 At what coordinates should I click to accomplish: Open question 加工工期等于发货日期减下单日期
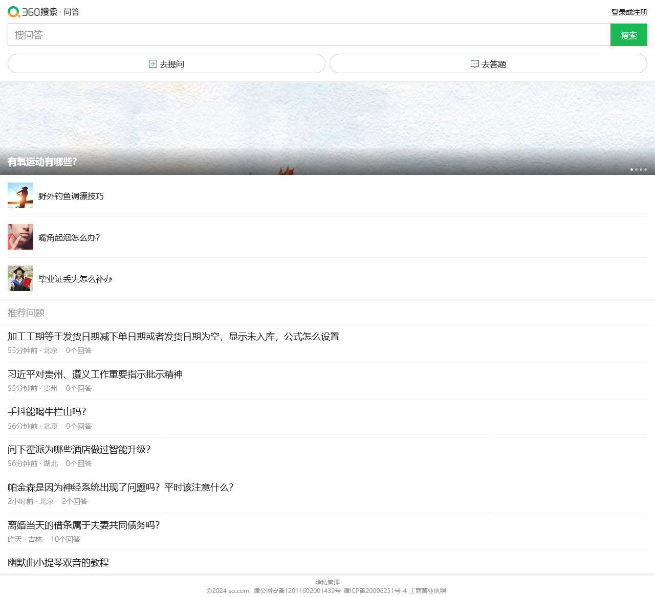[x=173, y=336]
